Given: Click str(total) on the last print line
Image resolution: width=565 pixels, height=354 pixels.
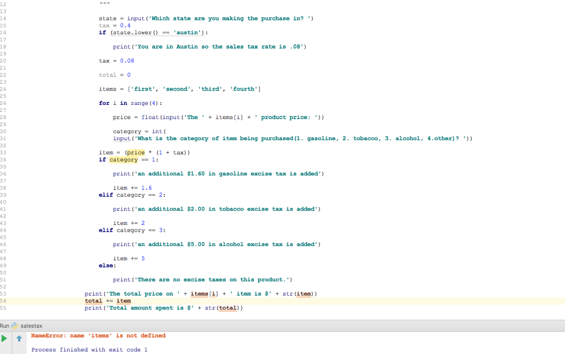Looking at the screenshot, I should pyautogui.click(x=223, y=308).
